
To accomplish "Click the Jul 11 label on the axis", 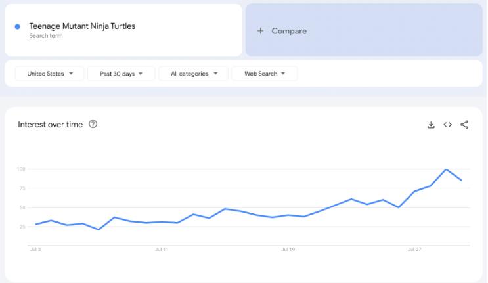I will click(162, 250).
